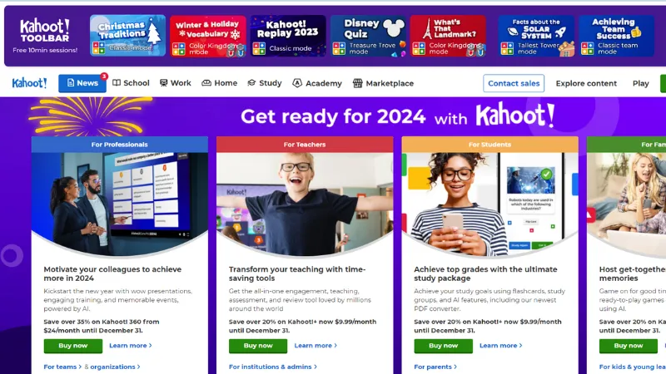666x374 pixels.
Task: Open the School menu item
Action: pyautogui.click(x=131, y=83)
